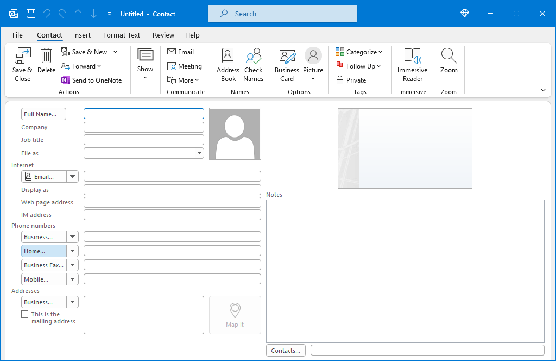Open the Help tab
This screenshot has width=556, height=361.
click(192, 35)
